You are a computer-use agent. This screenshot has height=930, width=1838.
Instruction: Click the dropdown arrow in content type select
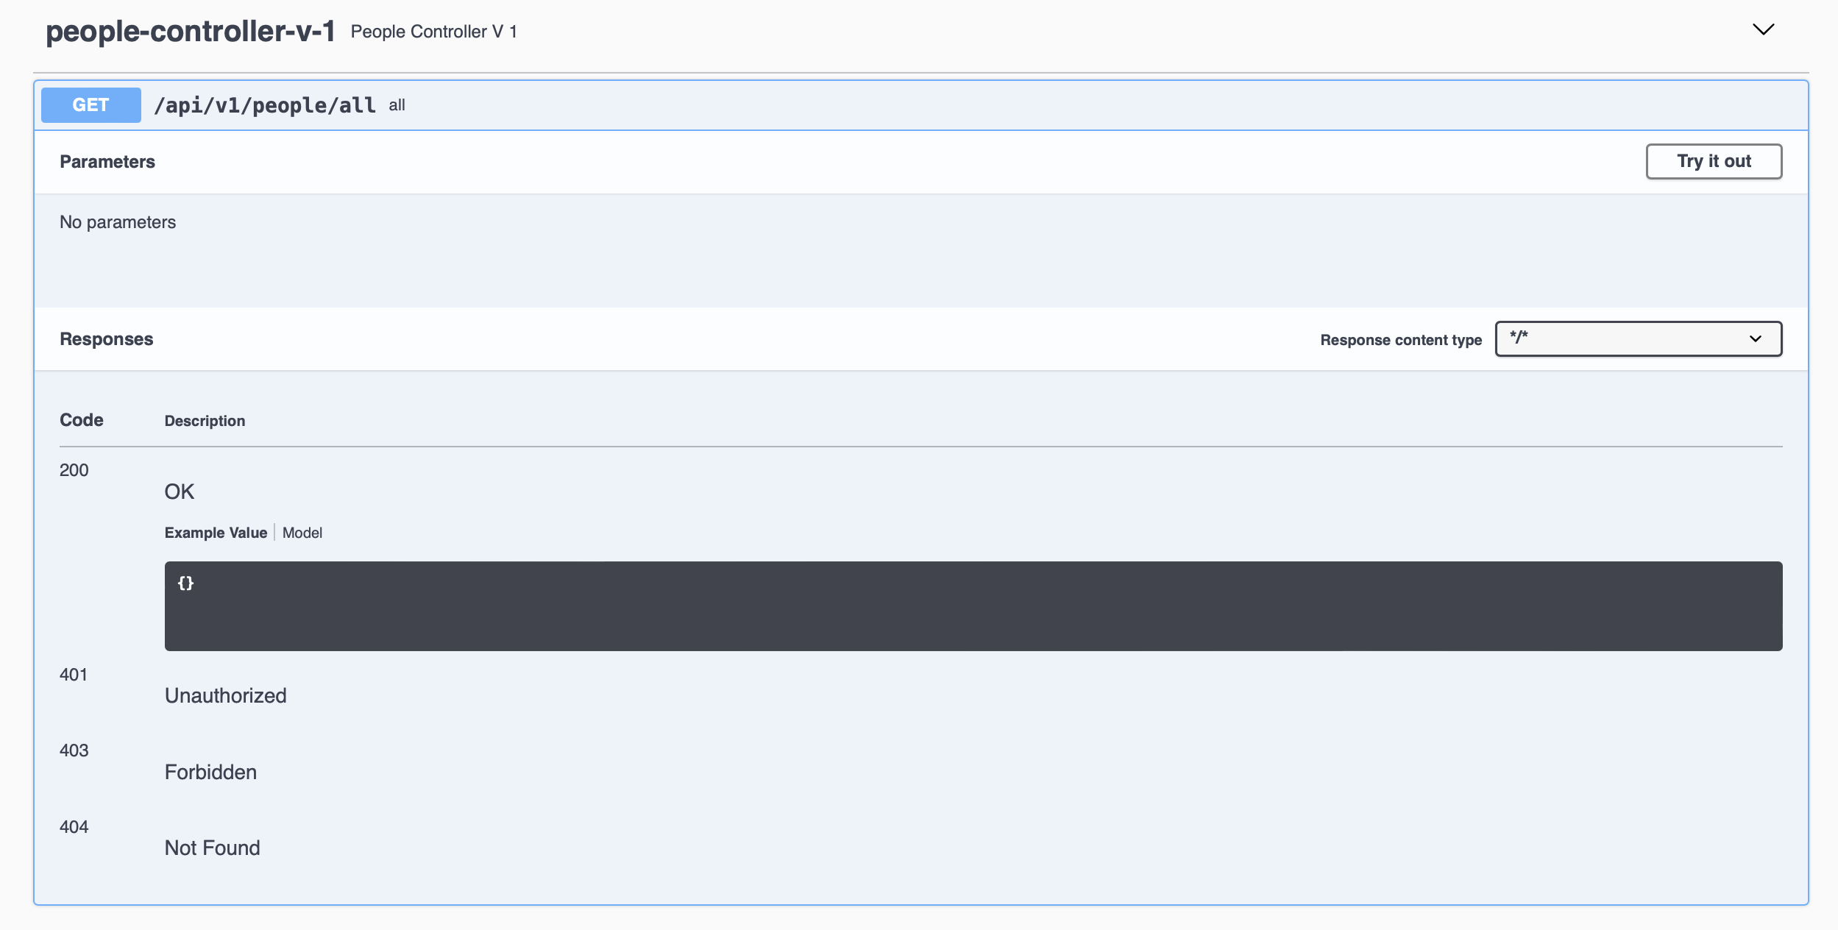tap(1756, 338)
